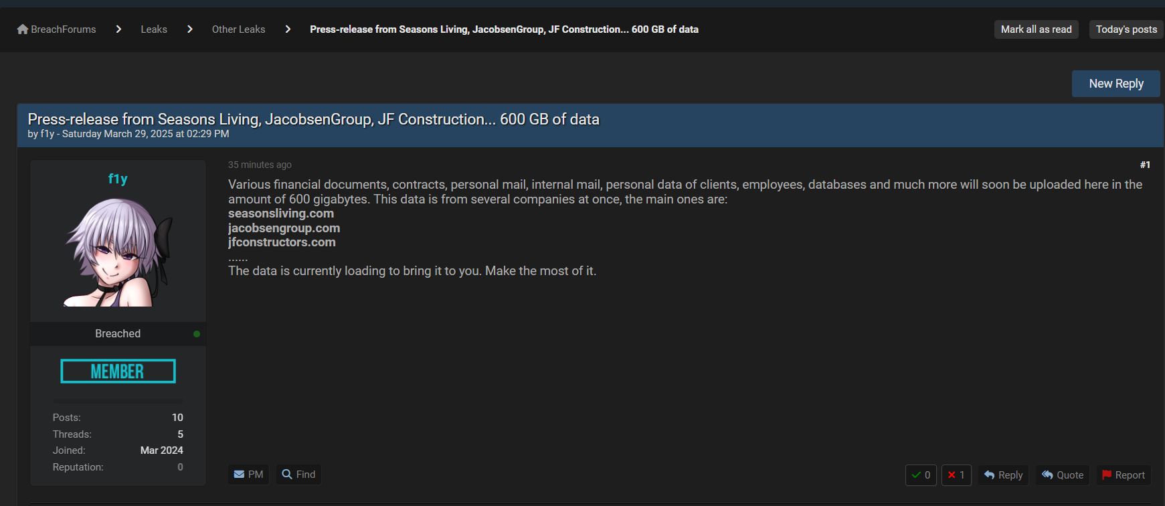Click the Find magnifier button

(x=298, y=475)
